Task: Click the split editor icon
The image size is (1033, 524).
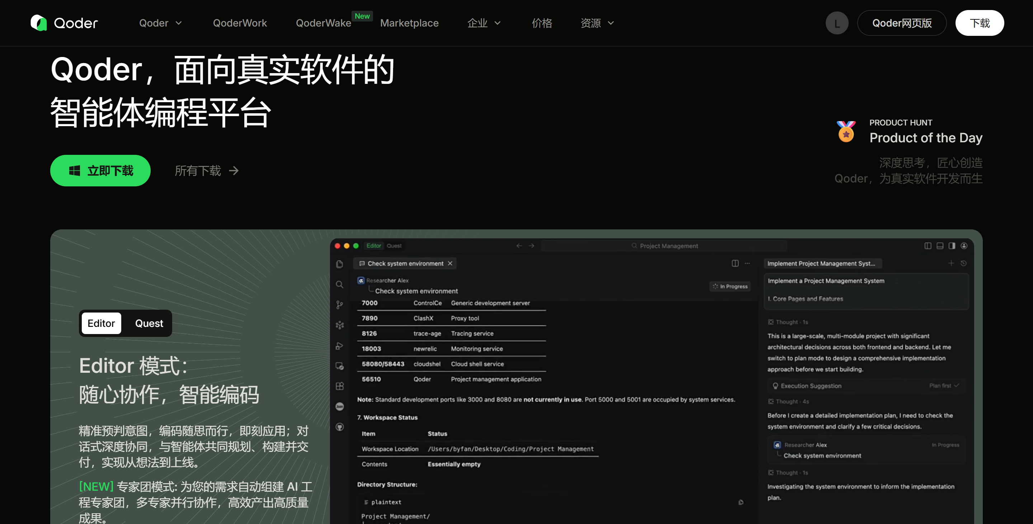Action: pyautogui.click(x=735, y=263)
